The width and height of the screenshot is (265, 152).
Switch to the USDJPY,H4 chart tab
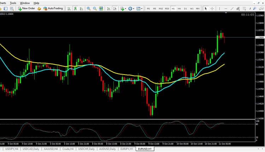[12, 149]
